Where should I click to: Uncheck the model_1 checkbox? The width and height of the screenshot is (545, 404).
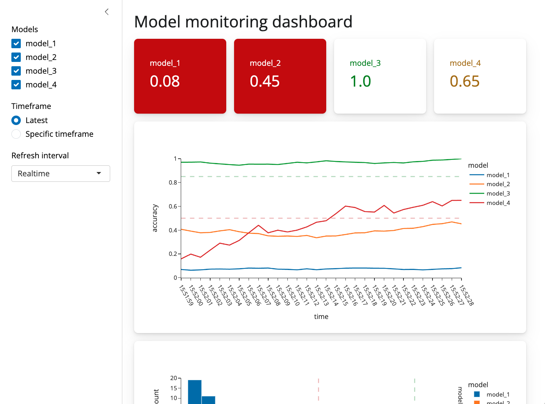coord(16,43)
